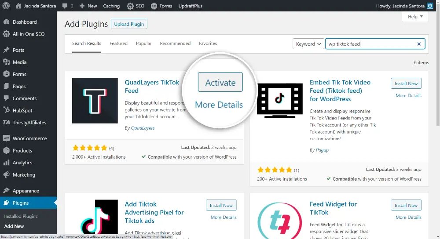Clear the plugin search field with X

click(x=419, y=44)
